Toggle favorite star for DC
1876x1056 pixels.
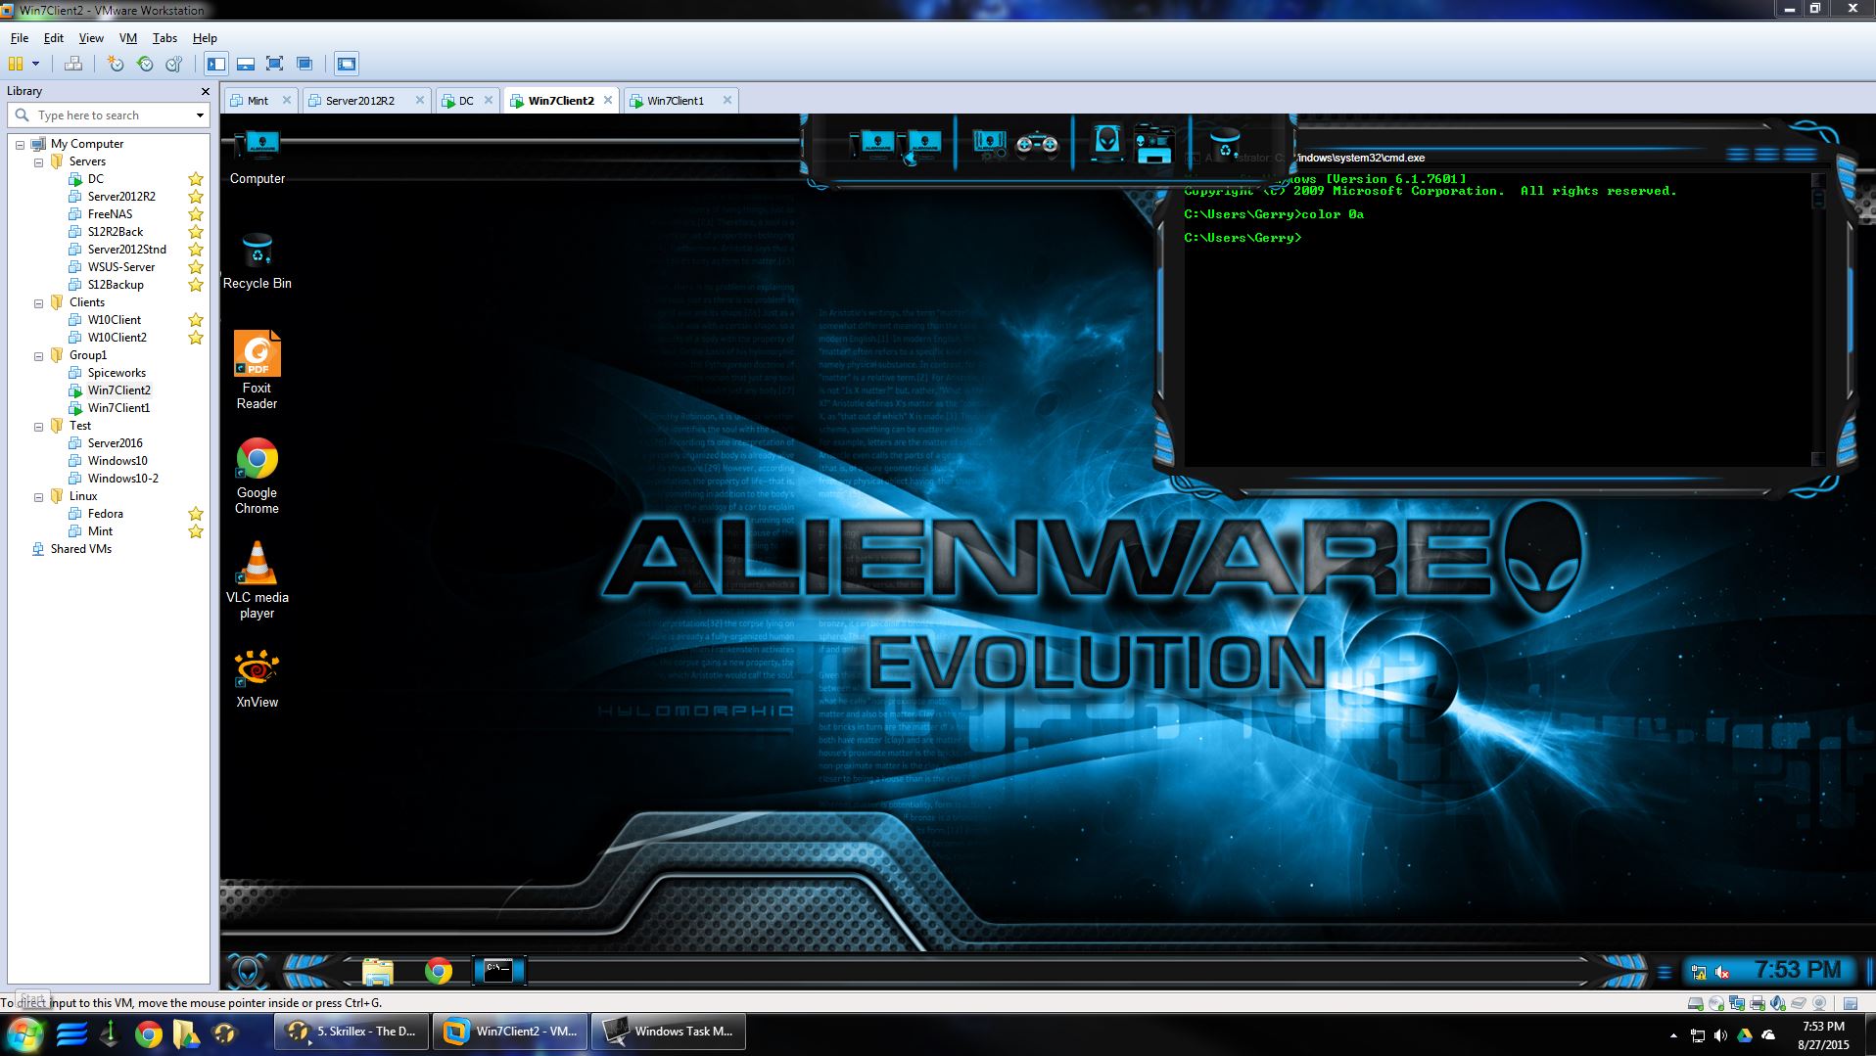pos(196,179)
